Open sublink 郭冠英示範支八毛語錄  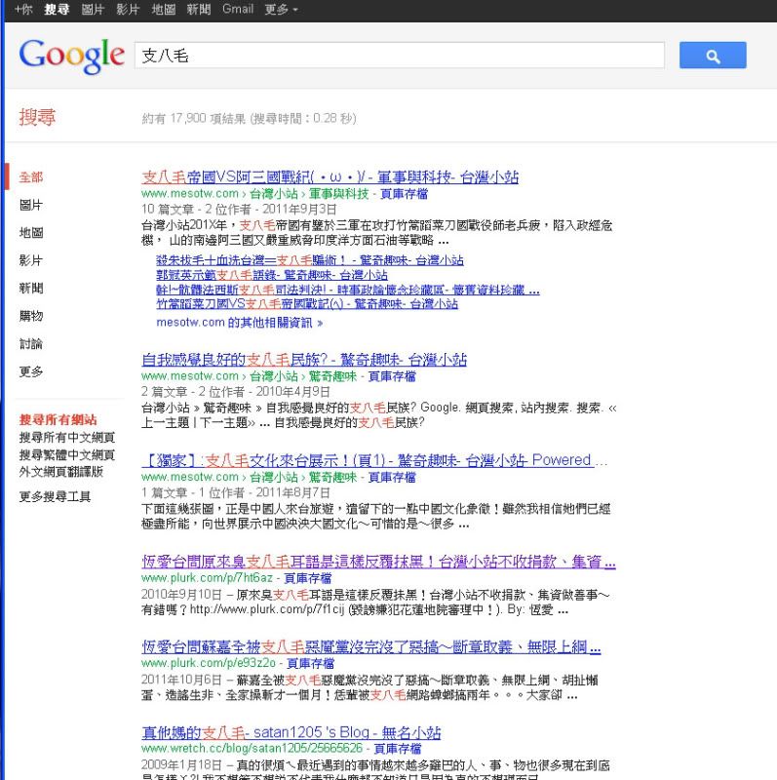(x=272, y=275)
